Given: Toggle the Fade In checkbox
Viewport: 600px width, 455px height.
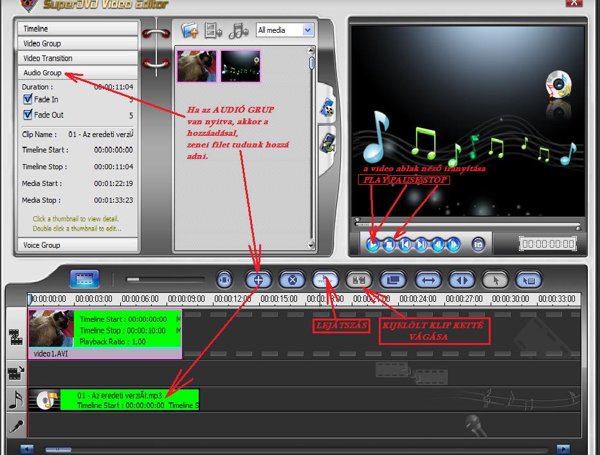Looking at the screenshot, I should point(28,99).
